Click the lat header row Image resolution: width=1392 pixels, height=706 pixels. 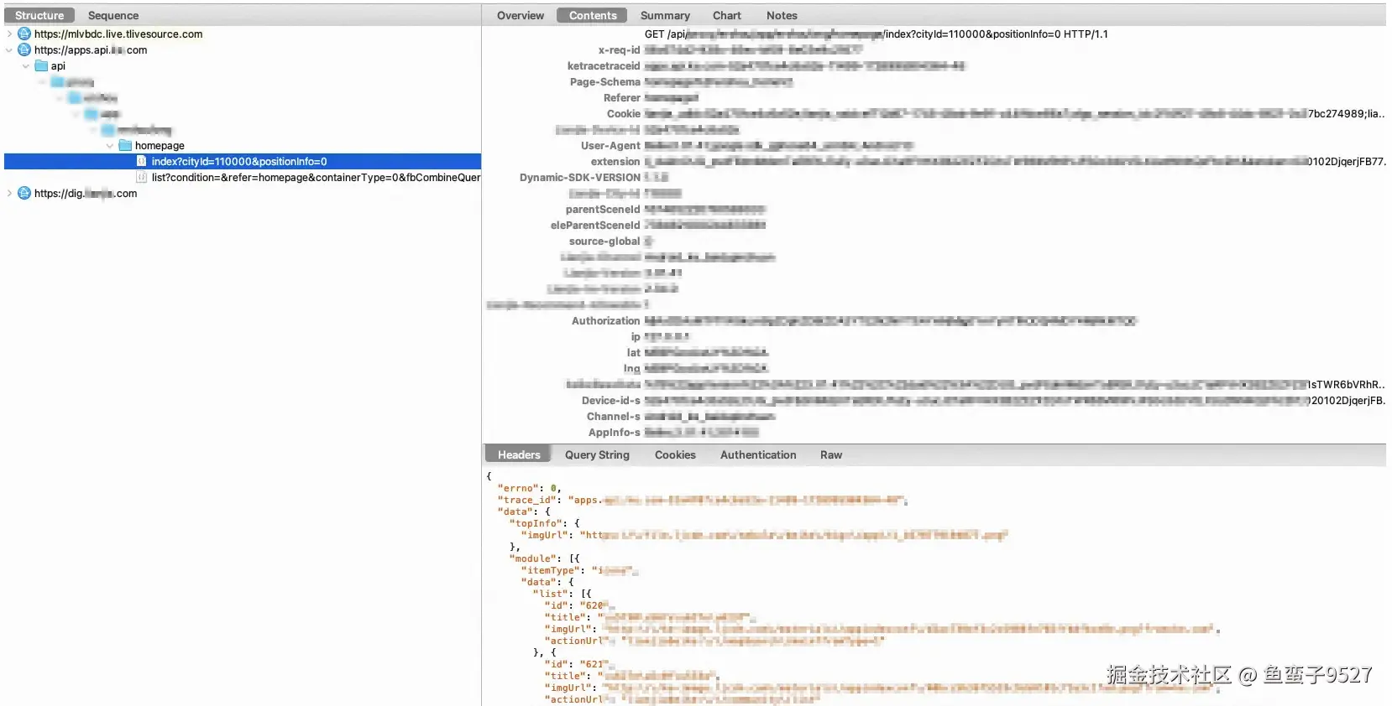coord(934,353)
